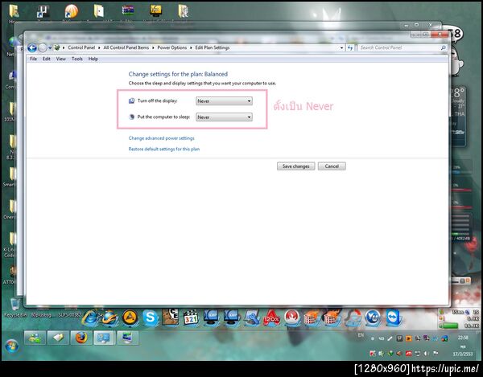Open the File menu
This screenshot has height=377, width=483.
[x=33, y=59]
